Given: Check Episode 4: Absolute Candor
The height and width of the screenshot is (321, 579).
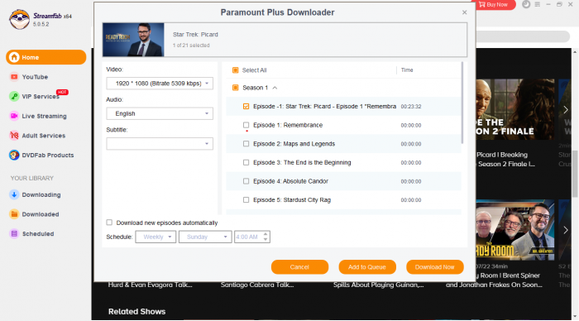Looking at the screenshot, I should [x=246, y=181].
